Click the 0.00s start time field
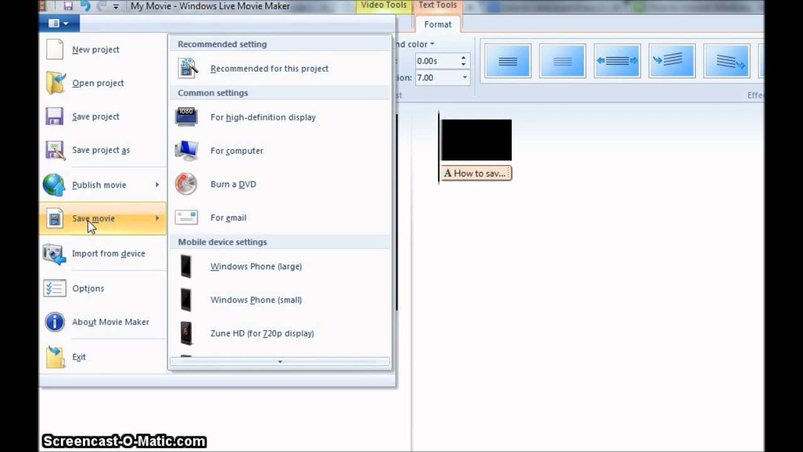 click(437, 61)
